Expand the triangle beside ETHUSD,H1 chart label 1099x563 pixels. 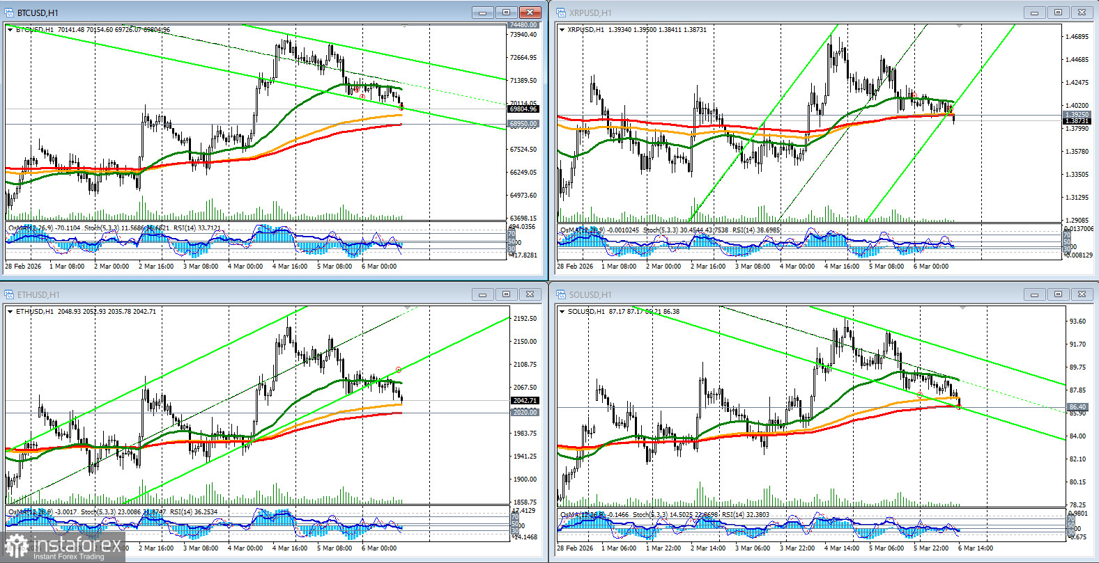(10, 312)
